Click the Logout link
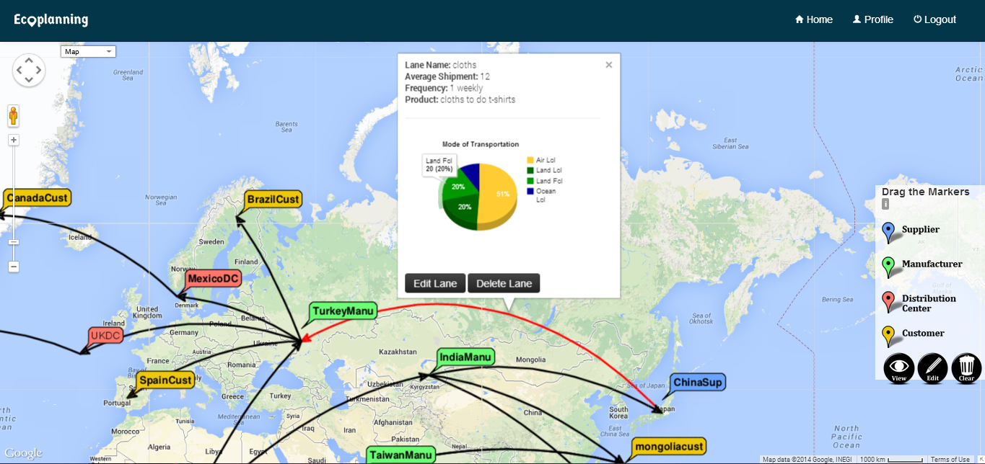 [x=934, y=19]
